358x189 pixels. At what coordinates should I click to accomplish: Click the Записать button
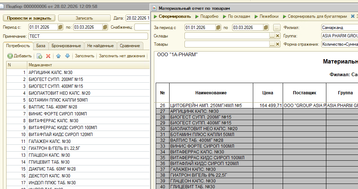click(x=84, y=18)
